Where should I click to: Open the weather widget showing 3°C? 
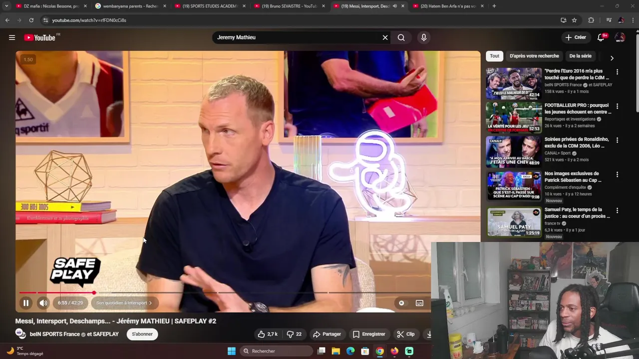(25, 351)
